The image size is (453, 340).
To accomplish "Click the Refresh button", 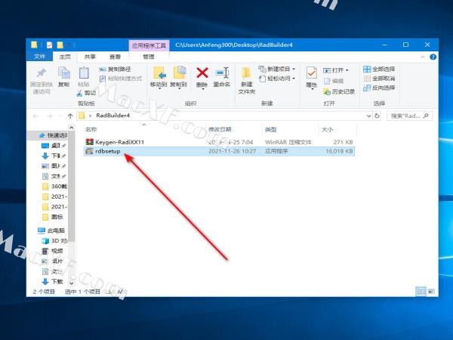I will (377, 116).
